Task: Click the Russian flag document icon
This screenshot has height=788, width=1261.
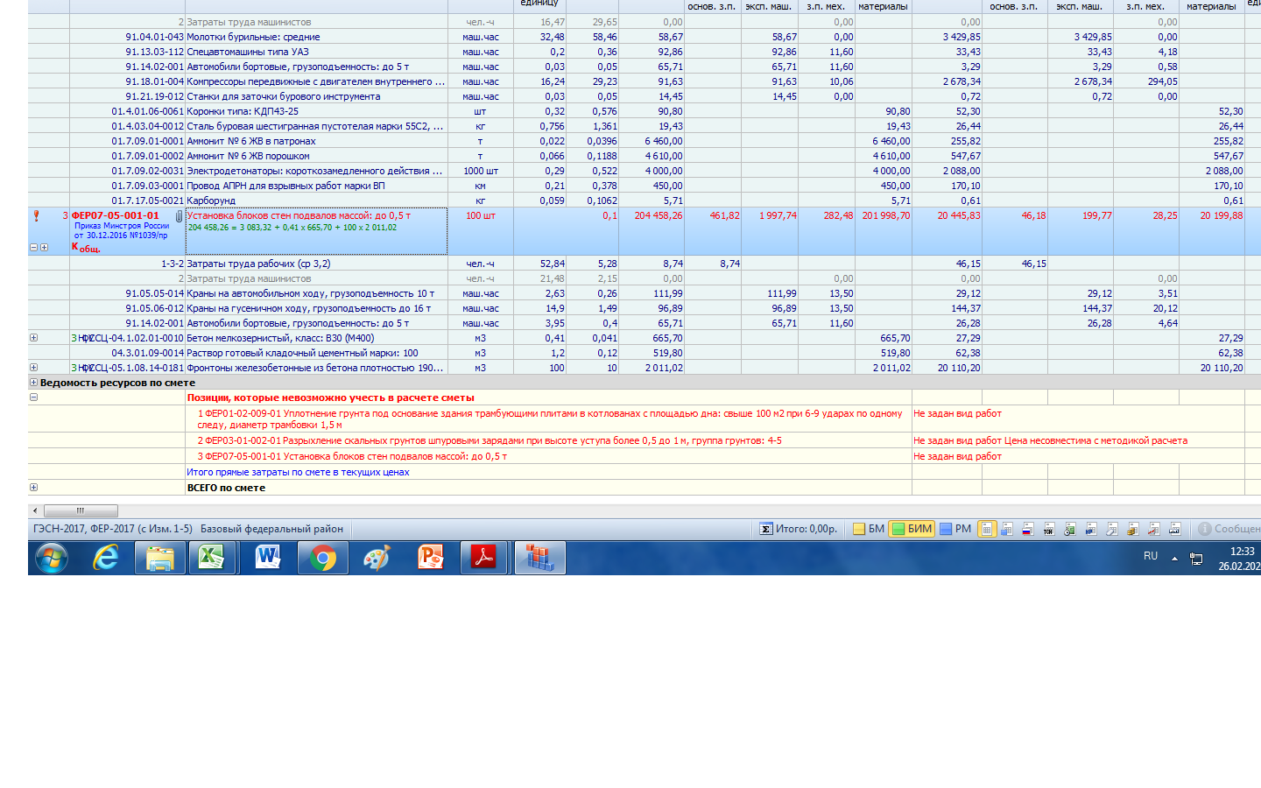Action: (x=1028, y=529)
